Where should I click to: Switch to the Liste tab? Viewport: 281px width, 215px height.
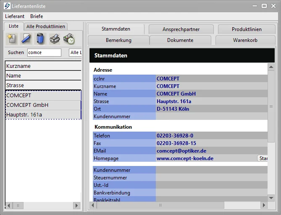point(13,26)
